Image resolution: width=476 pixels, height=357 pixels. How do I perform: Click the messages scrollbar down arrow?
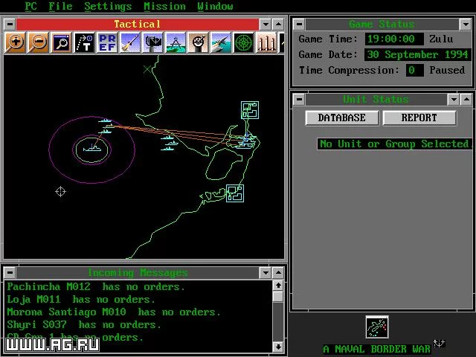pos(278,347)
